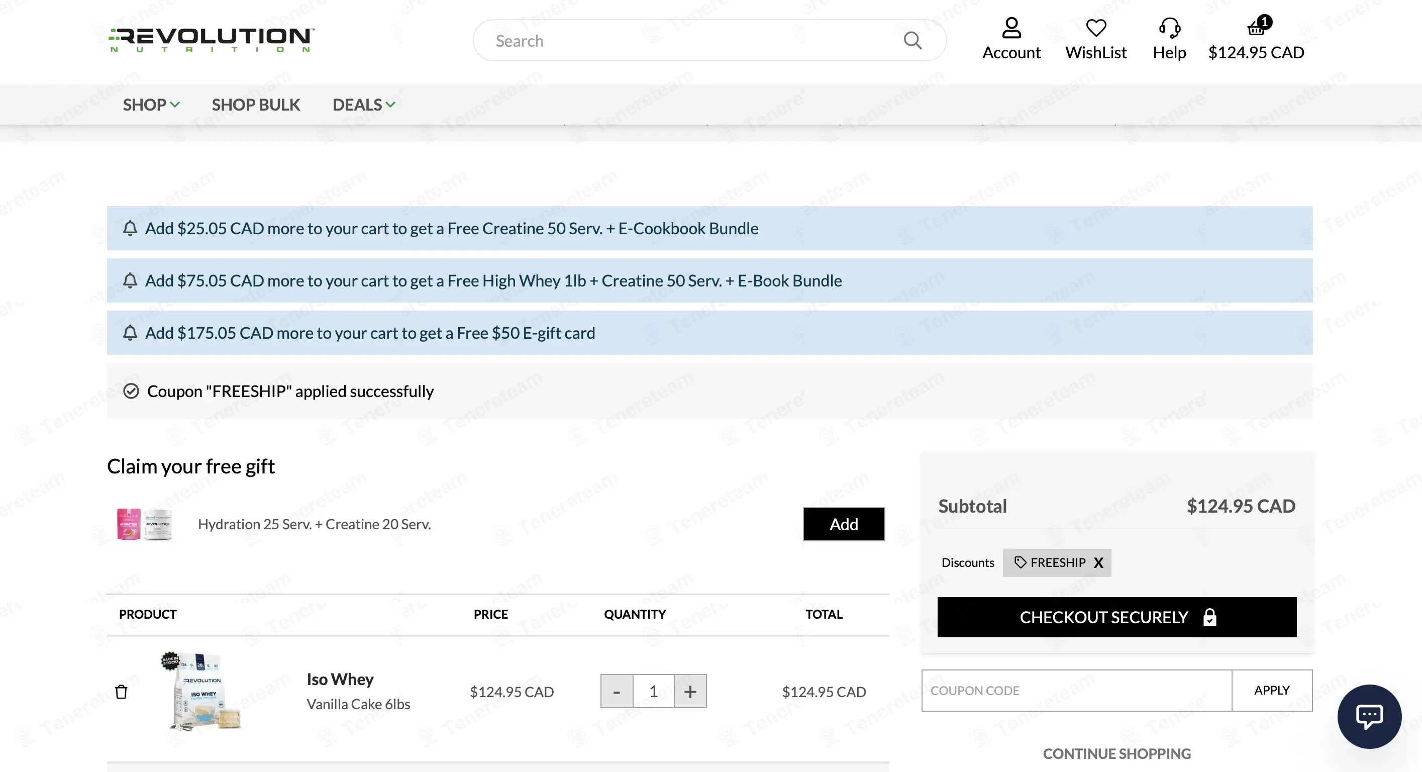This screenshot has height=772, width=1422.
Task: Click the Help headset icon
Action: click(x=1169, y=28)
